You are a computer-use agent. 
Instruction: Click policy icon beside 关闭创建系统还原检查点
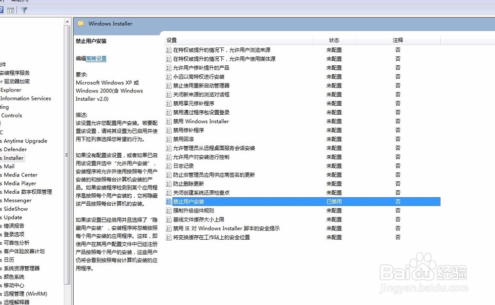click(x=169, y=192)
